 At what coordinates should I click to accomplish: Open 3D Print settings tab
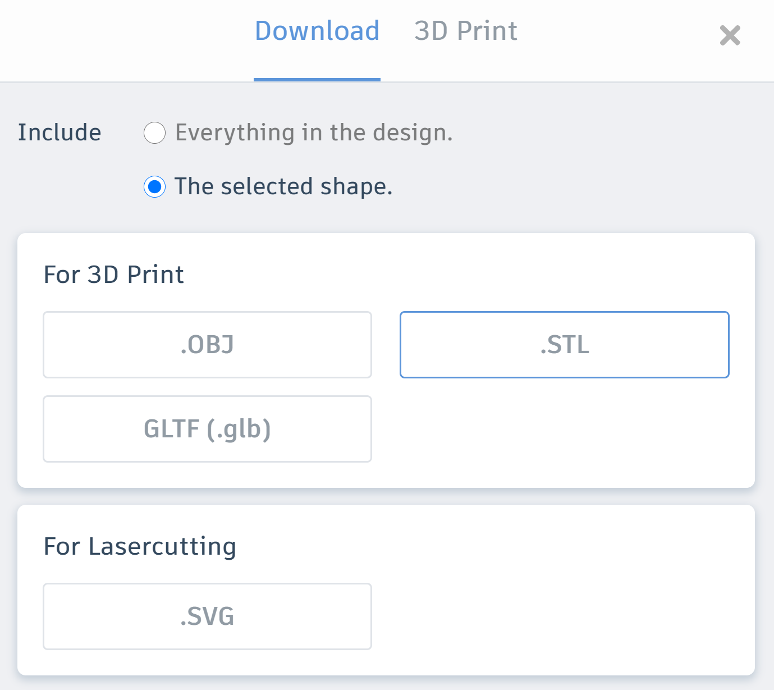point(465,31)
